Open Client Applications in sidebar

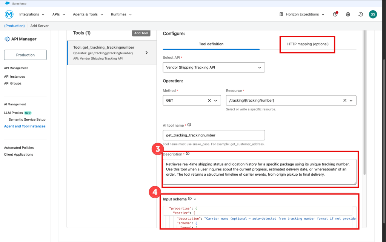tap(18, 155)
